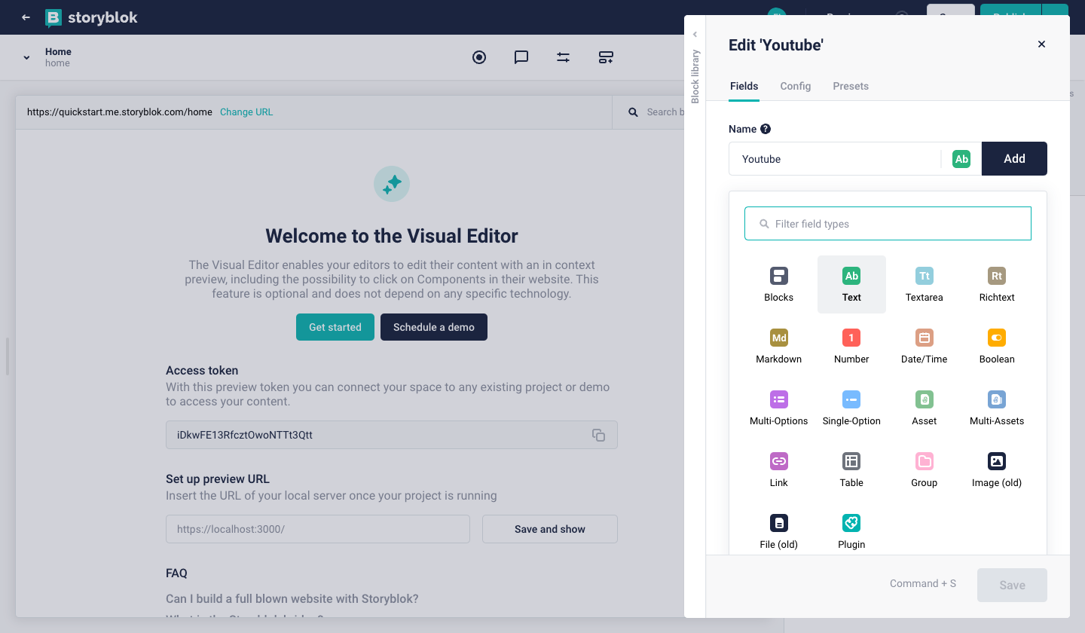Open the Presets tab

(851, 86)
